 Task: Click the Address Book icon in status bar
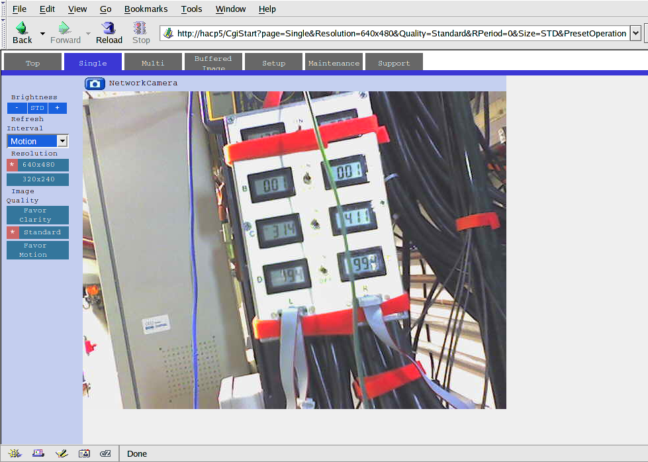(x=84, y=453)
